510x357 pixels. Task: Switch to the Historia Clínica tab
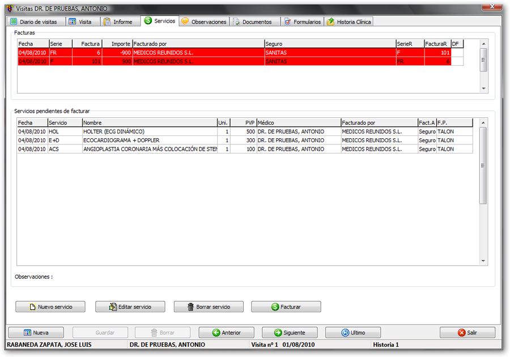click(348, 22)
